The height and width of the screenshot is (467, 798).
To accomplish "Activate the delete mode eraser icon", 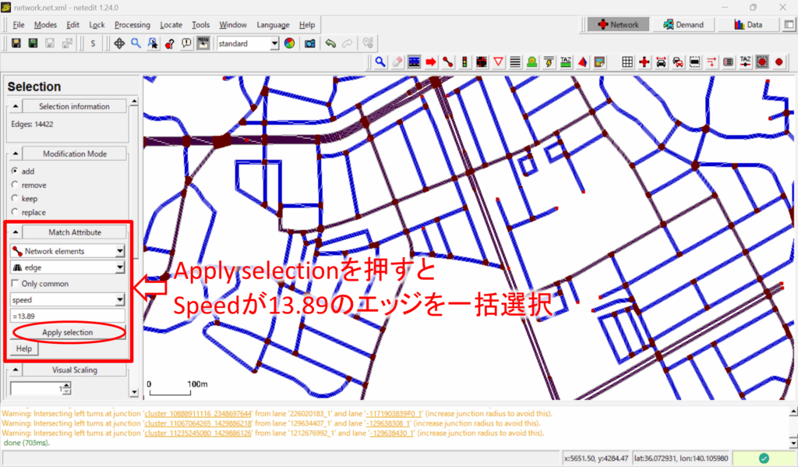I will [x=397, y=62].
